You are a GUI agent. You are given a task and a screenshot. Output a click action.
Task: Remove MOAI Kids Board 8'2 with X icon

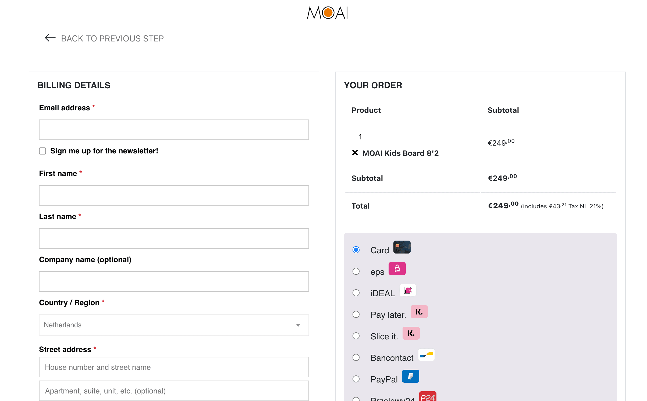pos(355,153)
